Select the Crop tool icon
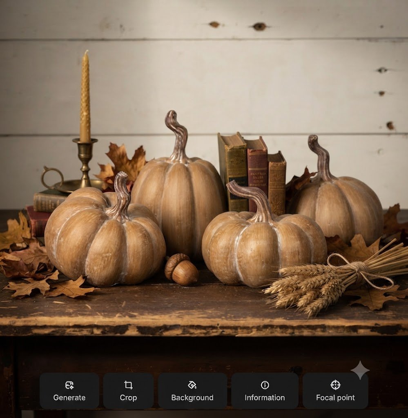408x418 pixels. [128, 385]
